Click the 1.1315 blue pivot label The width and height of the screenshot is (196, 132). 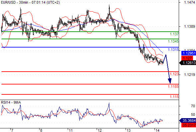(x=173, y=49)
